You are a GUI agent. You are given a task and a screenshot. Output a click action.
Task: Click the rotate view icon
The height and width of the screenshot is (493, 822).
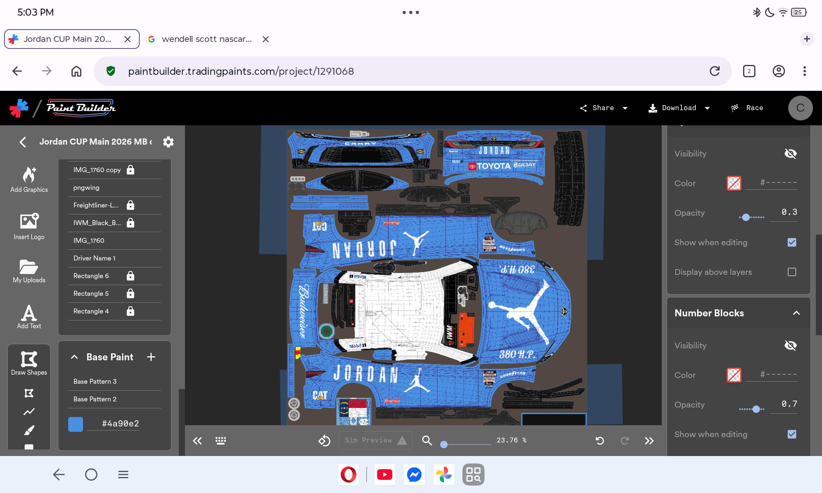point(324,441)
